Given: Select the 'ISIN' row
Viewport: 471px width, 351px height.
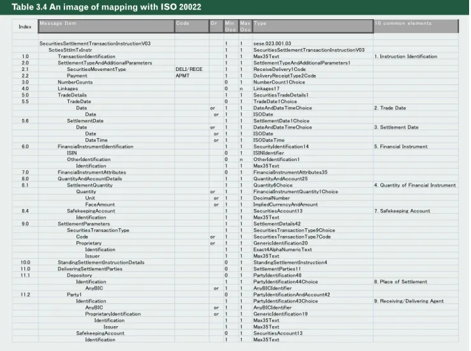Looking at the screenshot, I should pos(71,153).
